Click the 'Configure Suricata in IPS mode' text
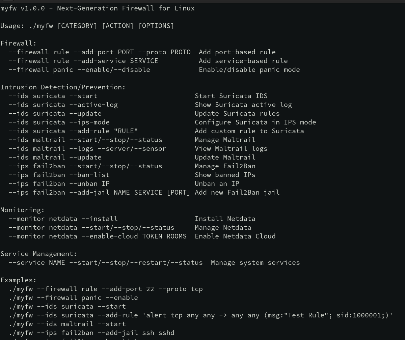The width and height of the screenshot is (405, 340). coord(255,122)
